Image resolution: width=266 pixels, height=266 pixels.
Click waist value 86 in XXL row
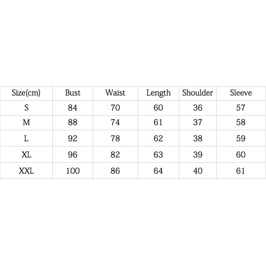pos(115,171)
